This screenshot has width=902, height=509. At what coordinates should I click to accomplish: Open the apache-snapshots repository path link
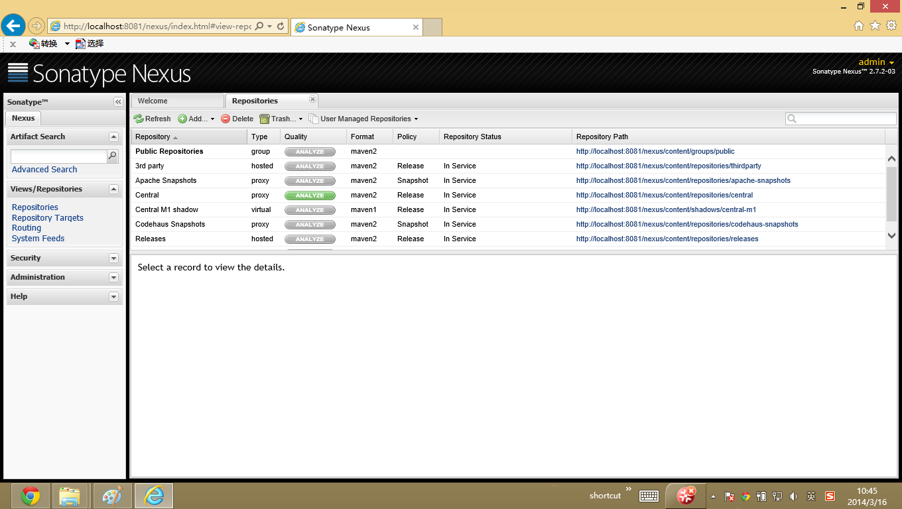tap(683, 180)
